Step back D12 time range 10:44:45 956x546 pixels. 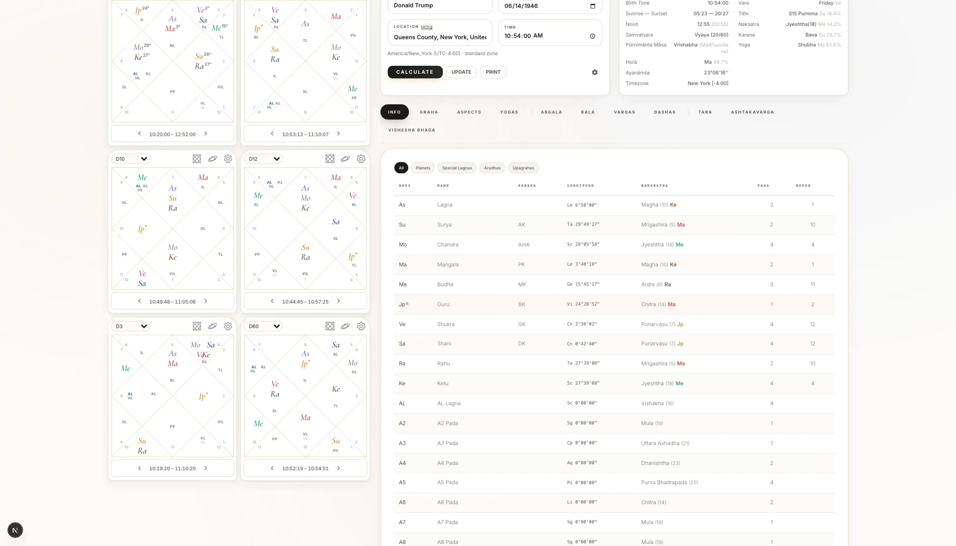(272, 301)
